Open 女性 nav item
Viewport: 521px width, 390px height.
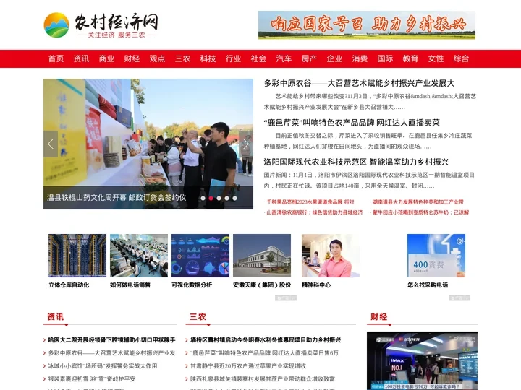pos(436,58)
